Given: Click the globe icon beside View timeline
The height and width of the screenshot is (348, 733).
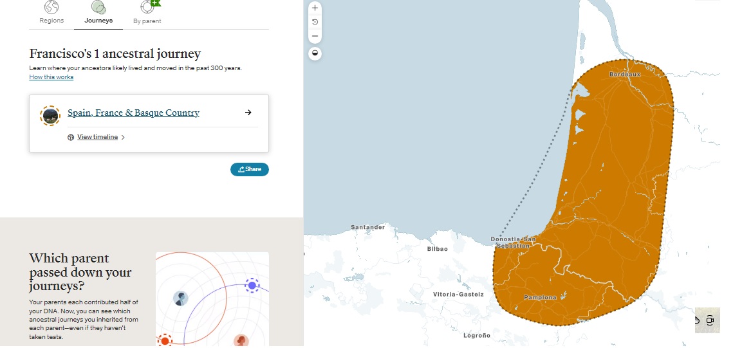Looking at the screenshot, I should [71, 137].
